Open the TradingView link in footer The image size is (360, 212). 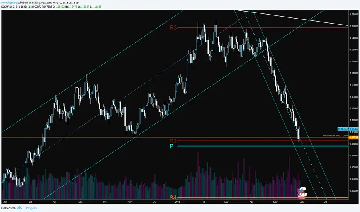pyautogui.click(x=30, y=208)
